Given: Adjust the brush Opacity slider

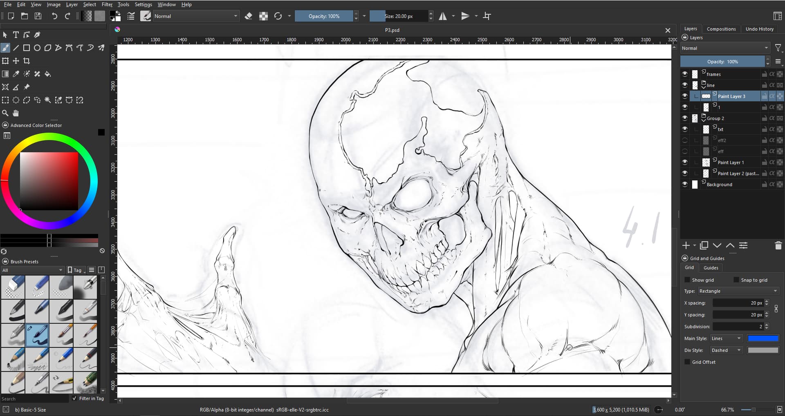Looking at the screenshot, I should (x=324, y=16).
